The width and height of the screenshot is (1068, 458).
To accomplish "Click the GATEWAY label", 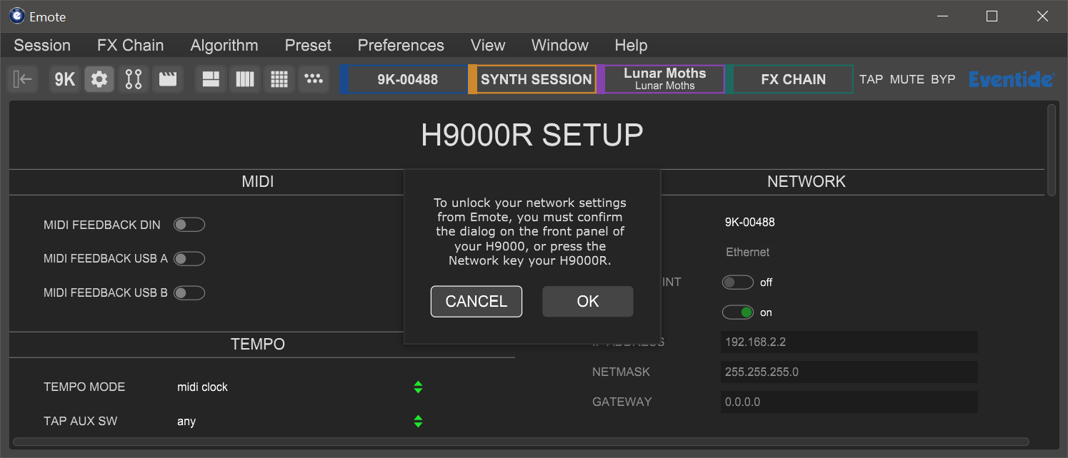I will tap(622, 402).
